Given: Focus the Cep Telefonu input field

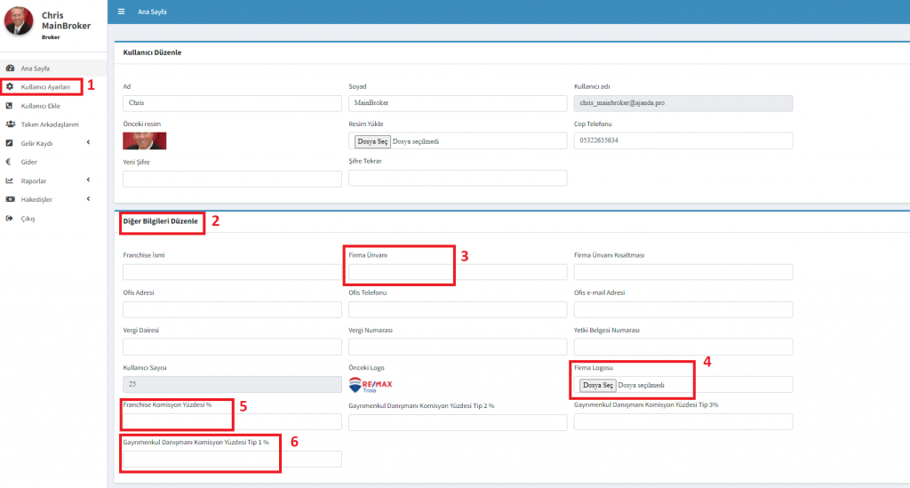Looking at the screenshot, I should (682, 140).
